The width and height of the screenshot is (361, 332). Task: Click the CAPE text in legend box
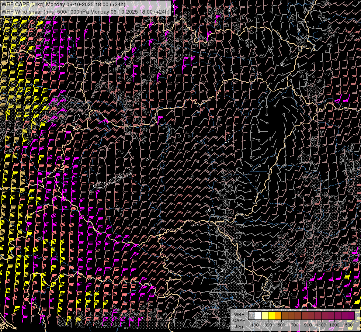[x=239, y=321]
